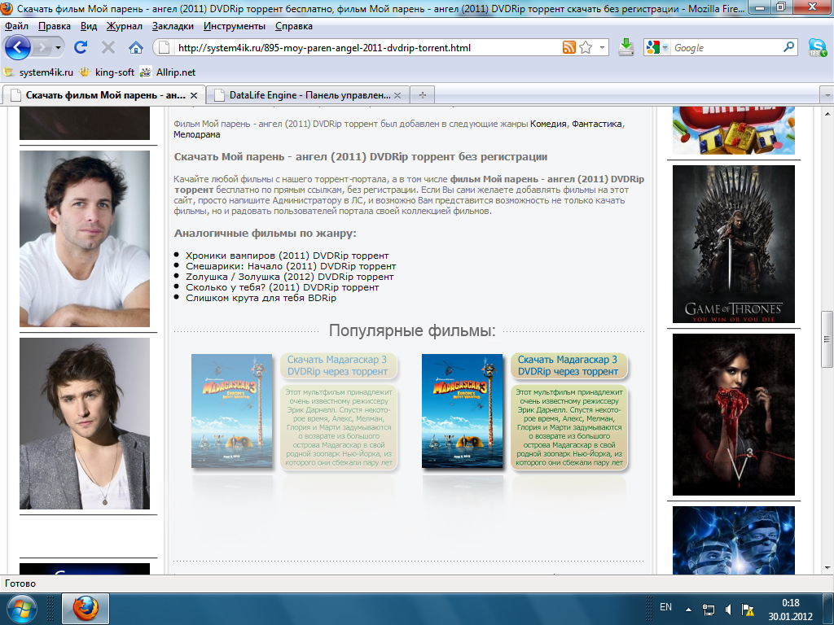Click the man in white t-shirt photo
The width and height of the screenshot is (834, 625).
(x=85, y=238)
